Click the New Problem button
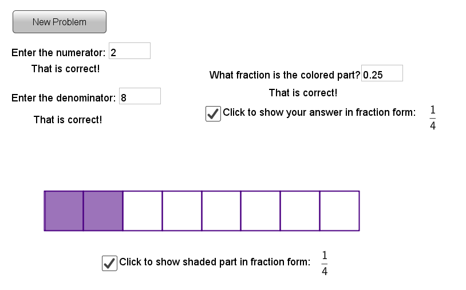Viewport: 466px width, 290px height. point(60,22)
